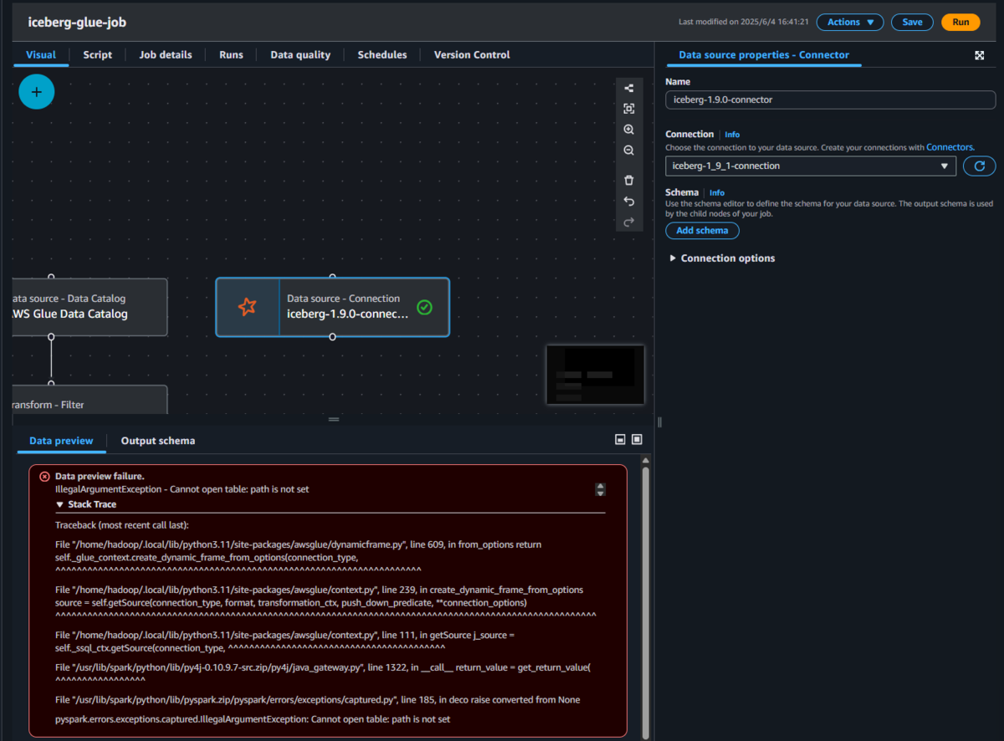Delete the selected node with trash icon
This screenshot has width=1004, height=741.
pos(629,180)
